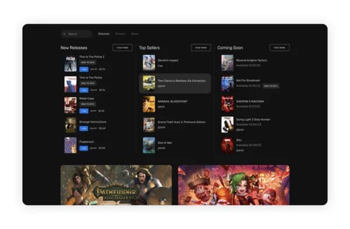Viewport: 350px width, 229px height.
Task: Select the Grand Theft Auto V Premium Edition title
Action: [x=181, y=122]
